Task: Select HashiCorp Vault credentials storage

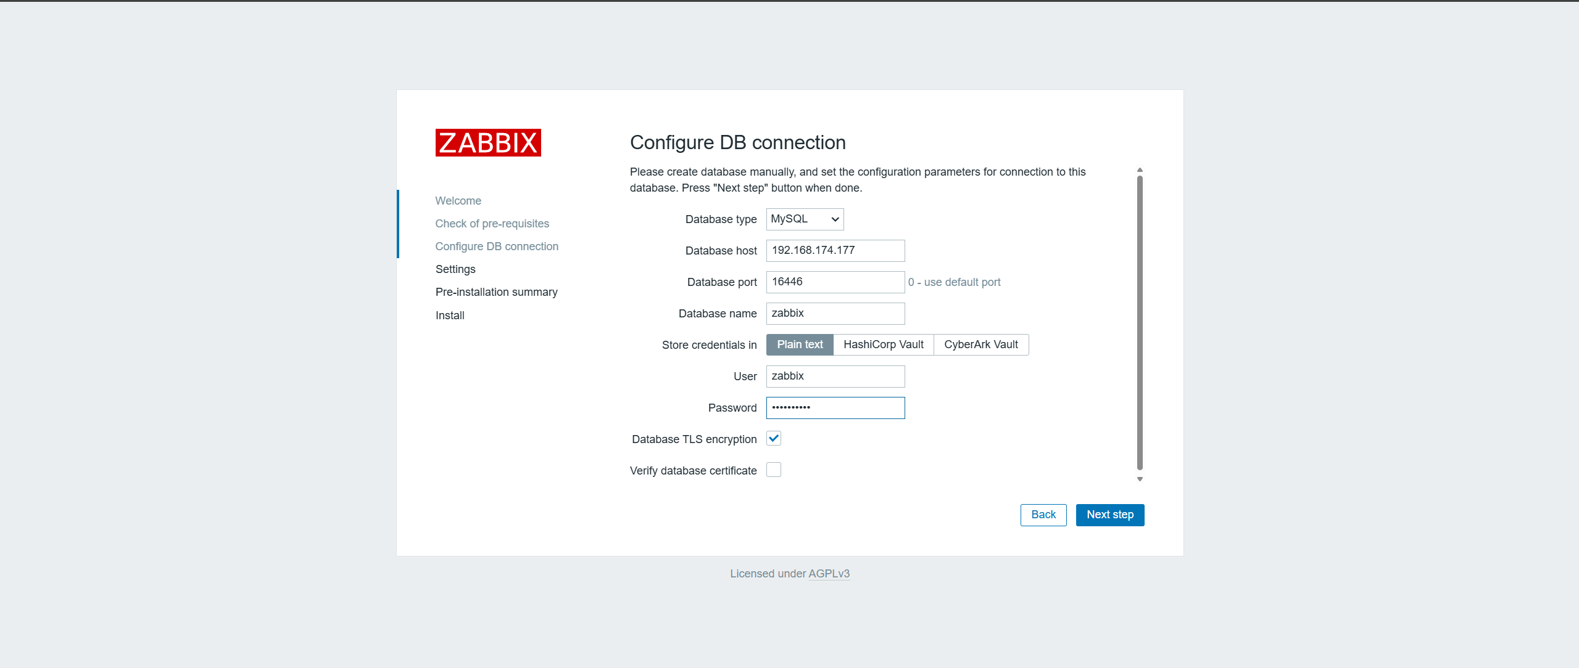Action: (884, 345)
